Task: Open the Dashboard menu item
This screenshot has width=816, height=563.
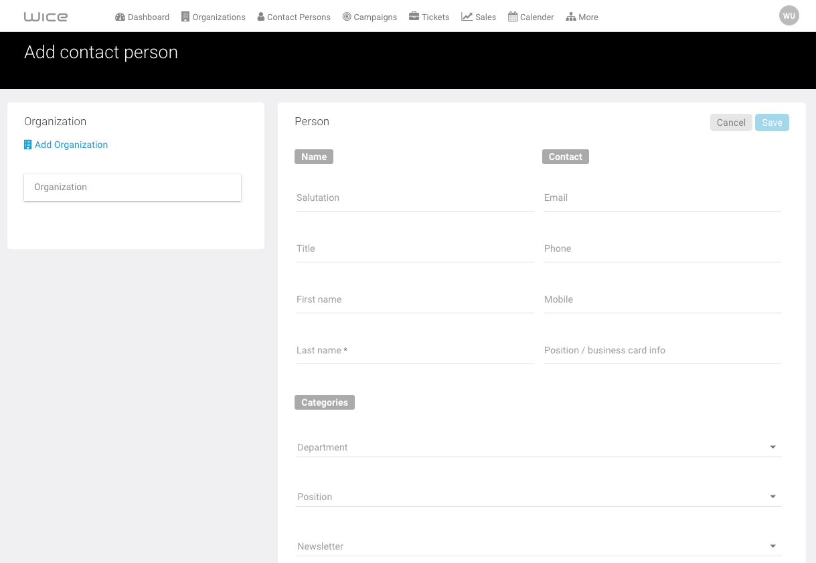Action: click(142, 17)
